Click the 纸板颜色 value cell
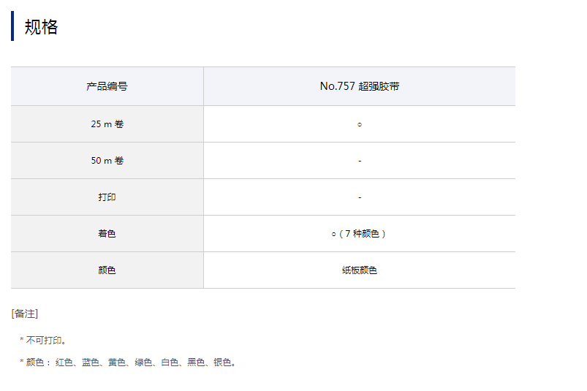 pos(360,270)
